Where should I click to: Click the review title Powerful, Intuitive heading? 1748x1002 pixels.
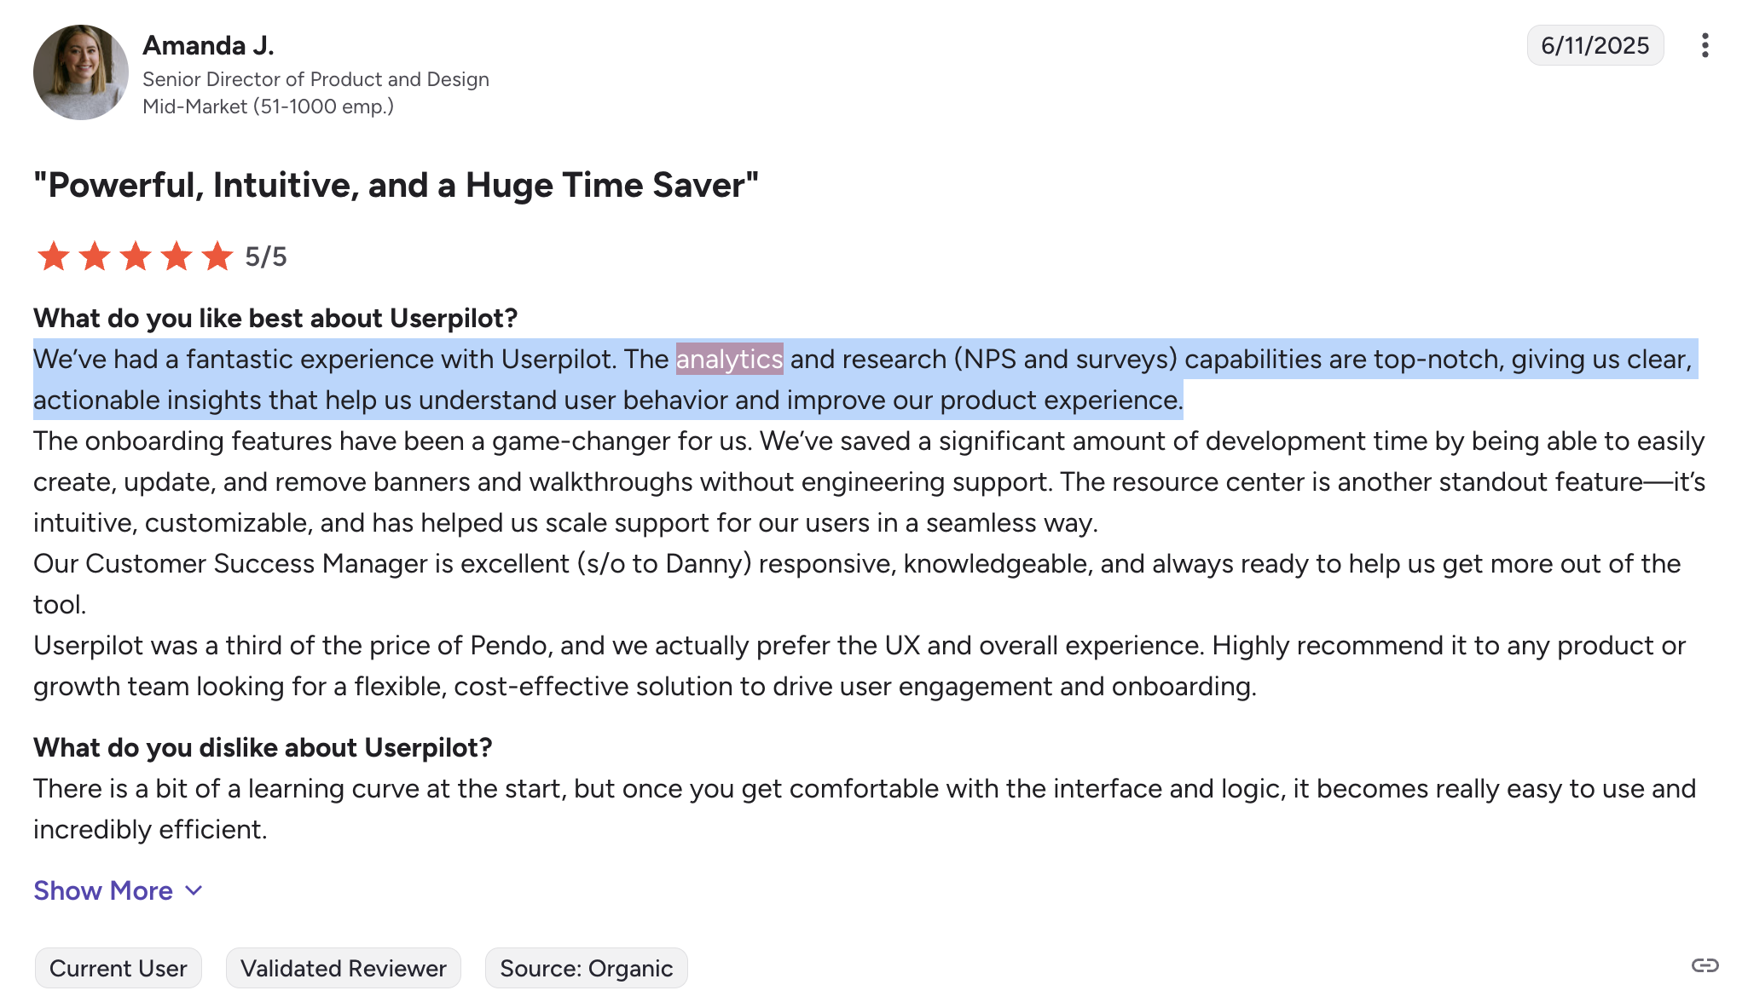coord(396,185)
